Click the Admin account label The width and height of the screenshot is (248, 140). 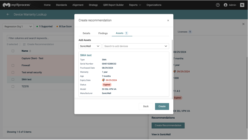click(232, 5)
